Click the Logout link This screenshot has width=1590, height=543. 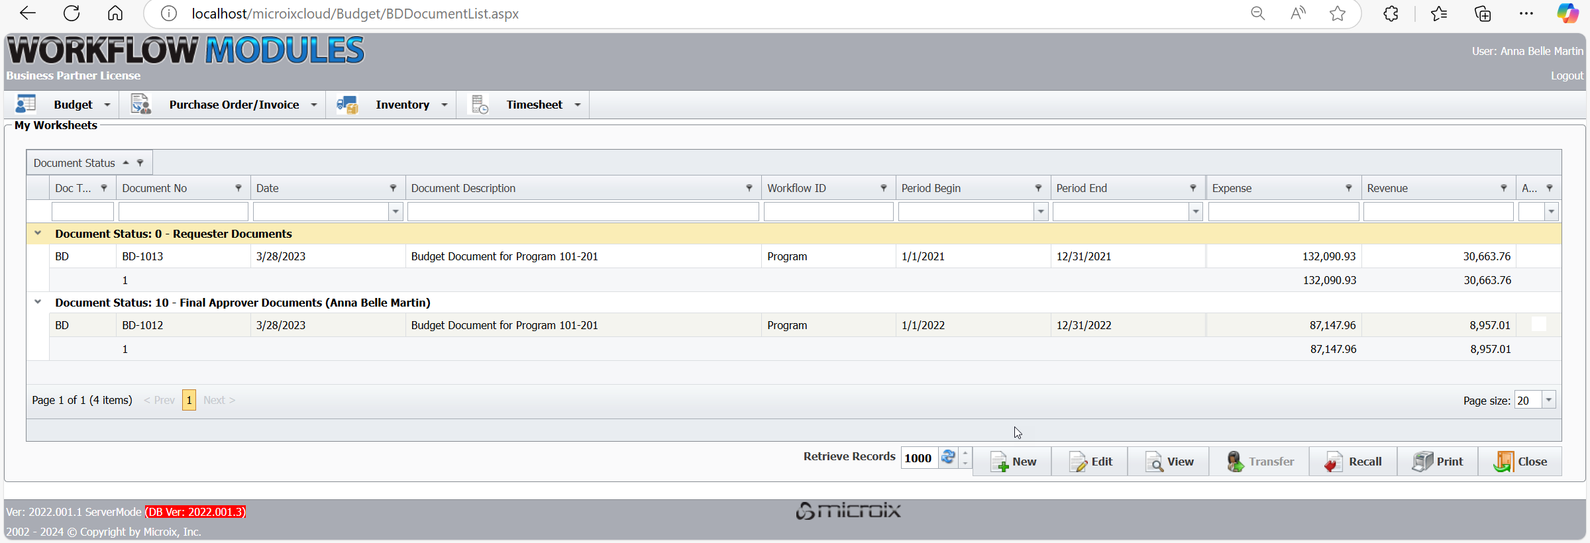1567,76
